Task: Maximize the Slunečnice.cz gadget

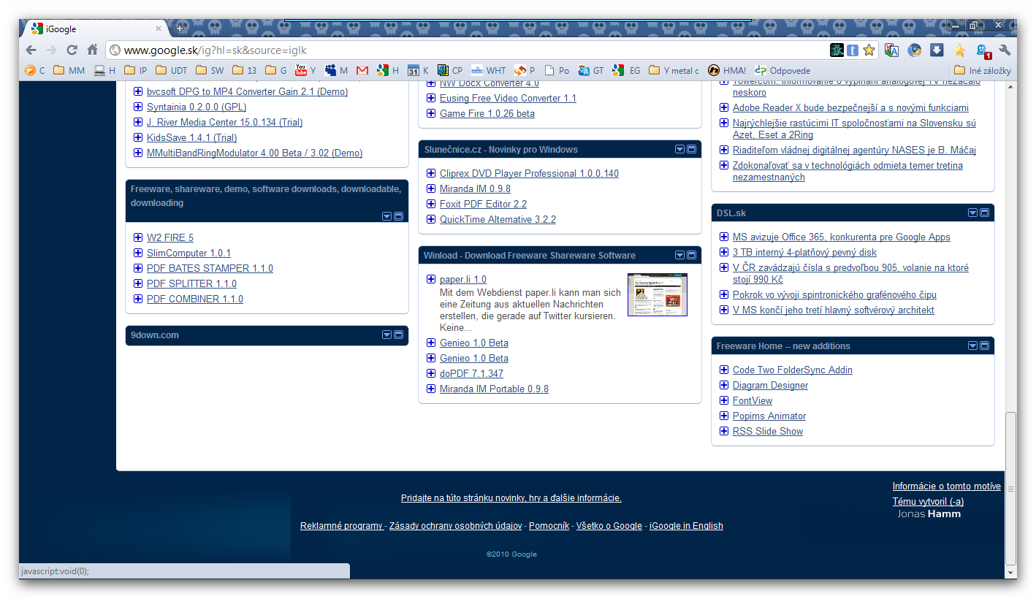Action: coord(691,149)
